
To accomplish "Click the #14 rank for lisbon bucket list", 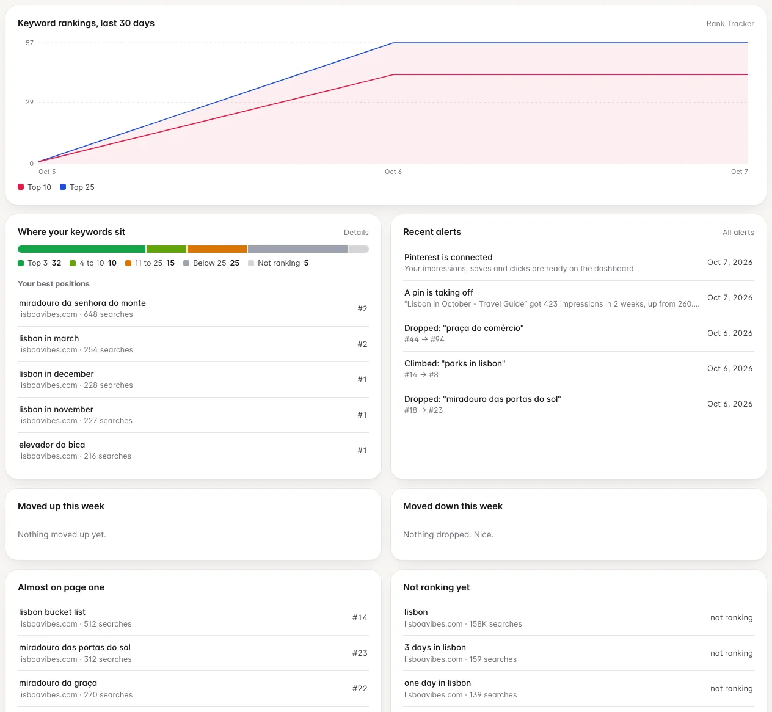I will [x=360, y=618].
